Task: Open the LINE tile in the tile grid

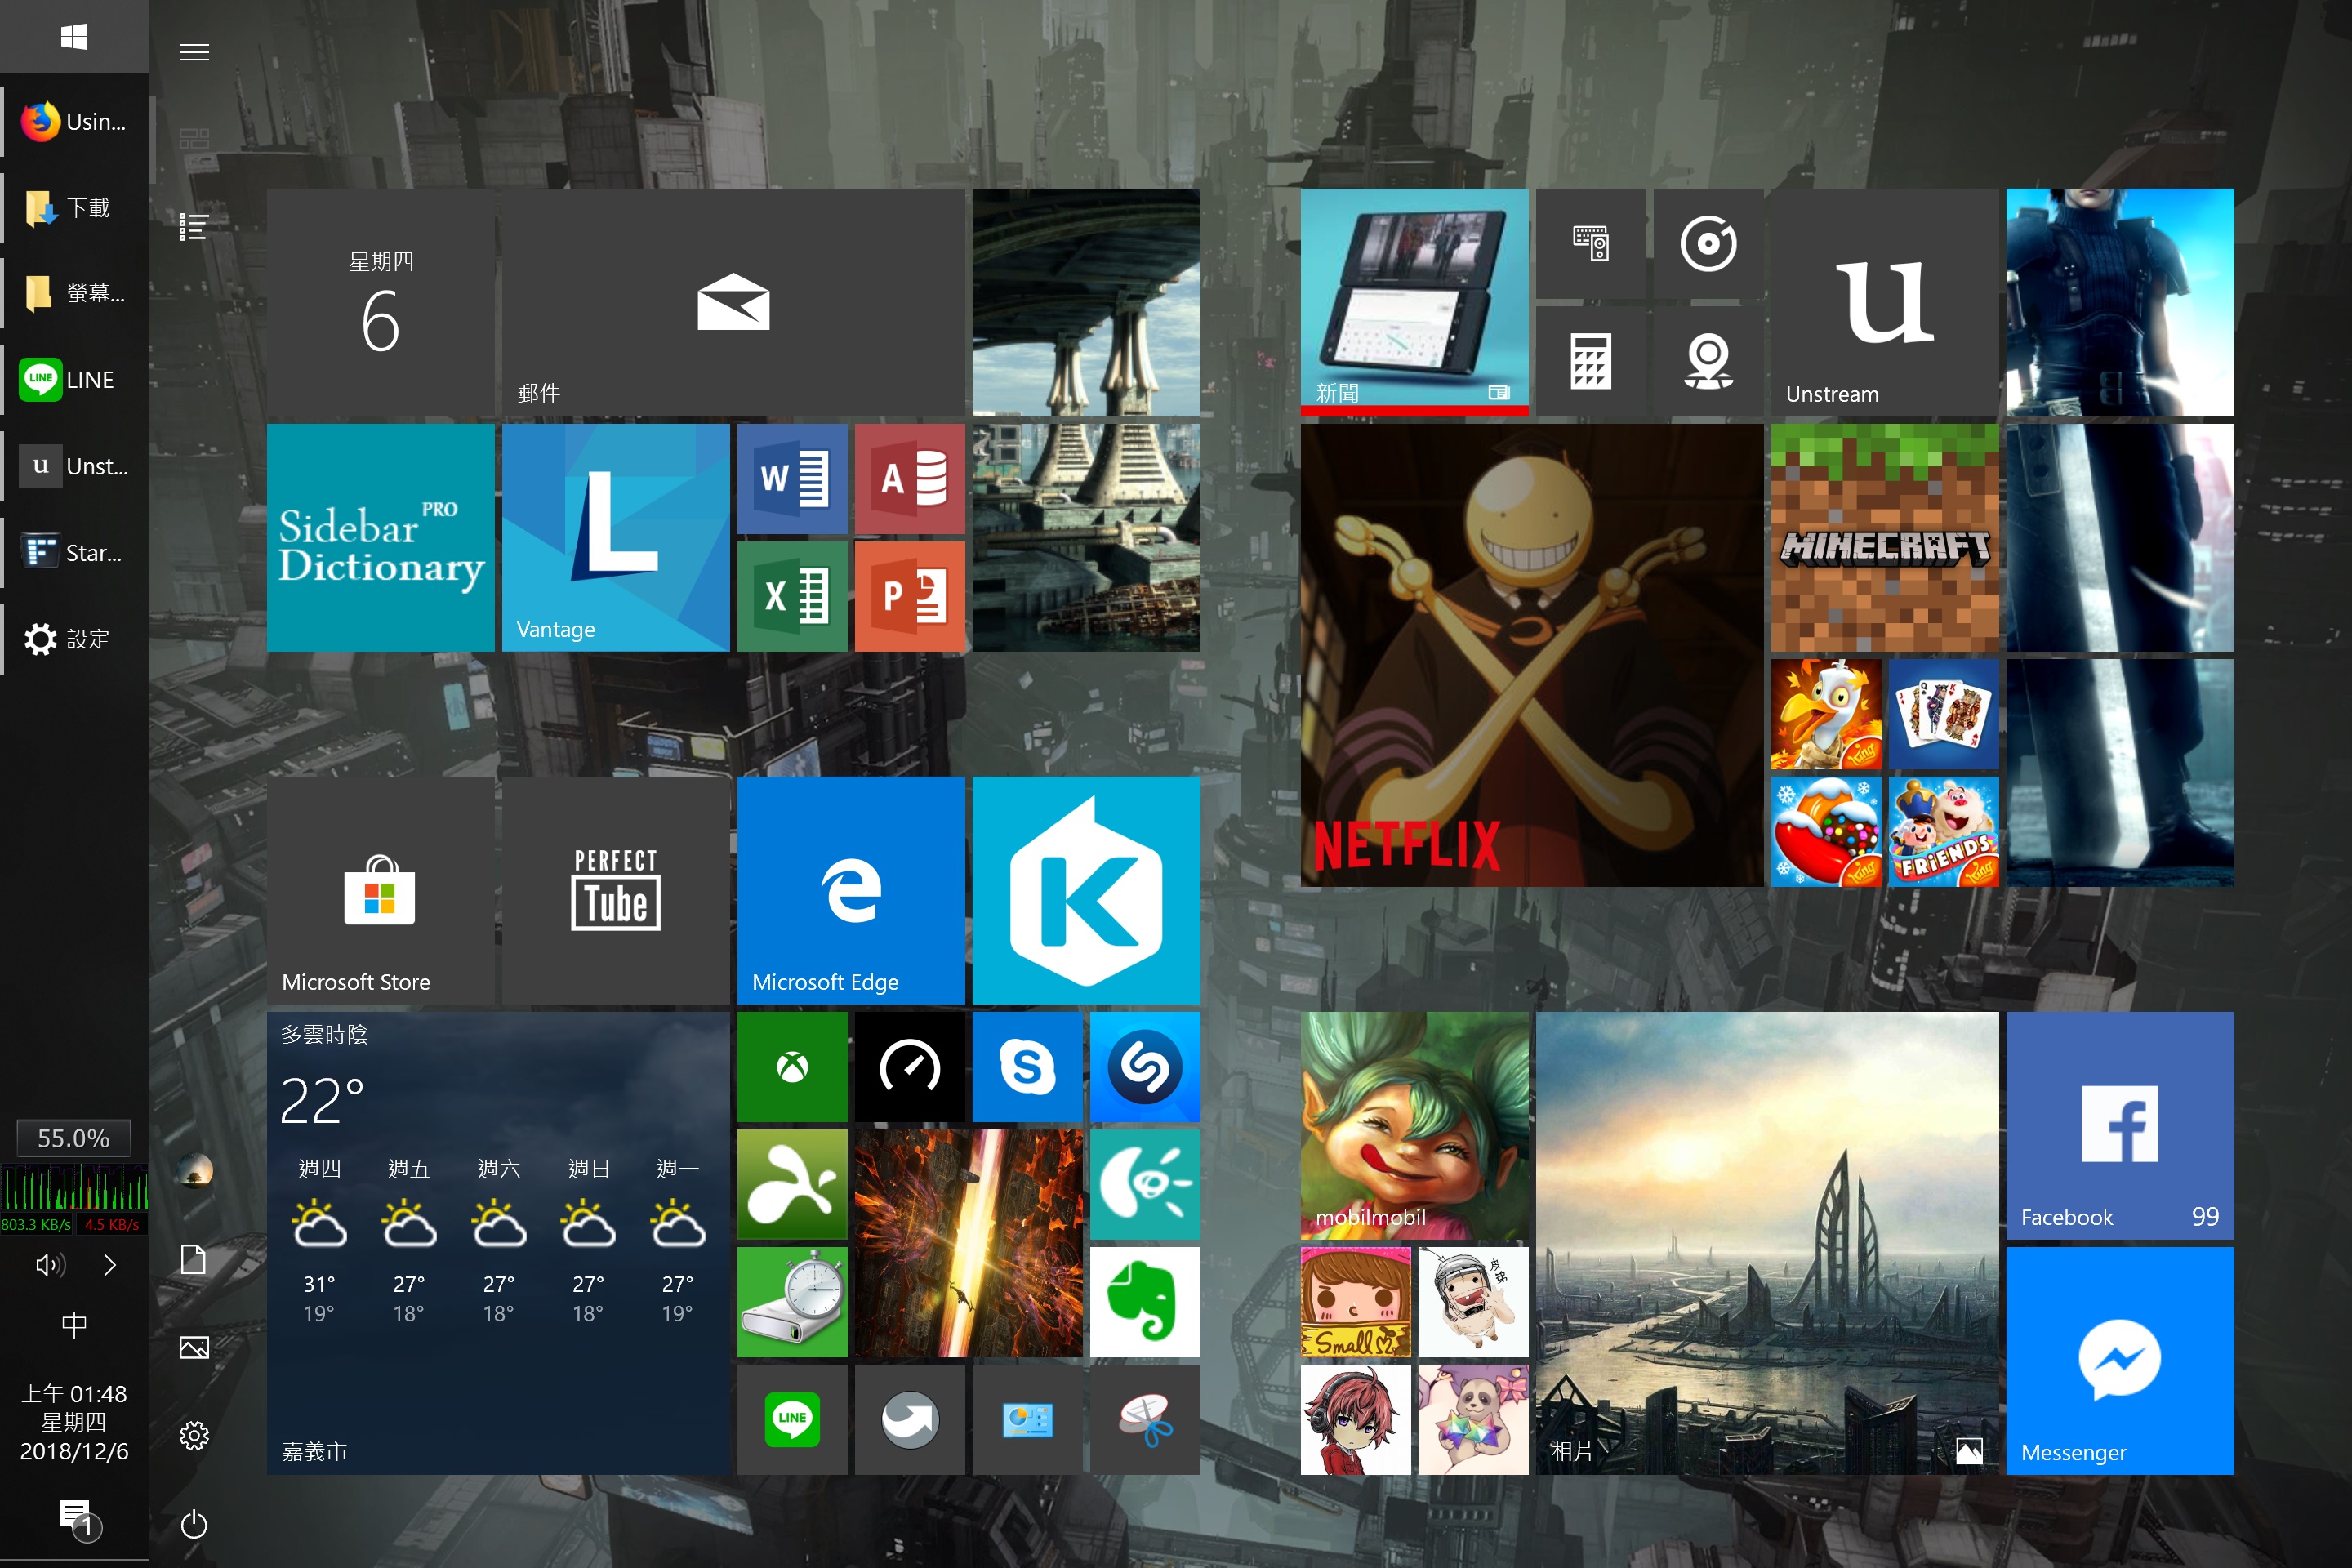Action: tap(792, 1419)
